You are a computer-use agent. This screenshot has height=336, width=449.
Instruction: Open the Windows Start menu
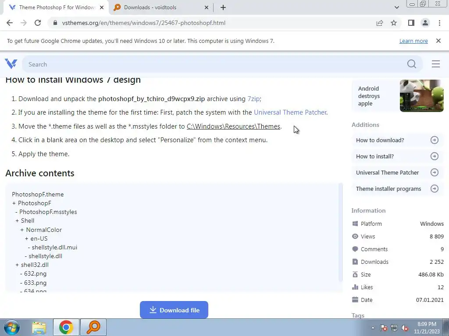(12, 327)
